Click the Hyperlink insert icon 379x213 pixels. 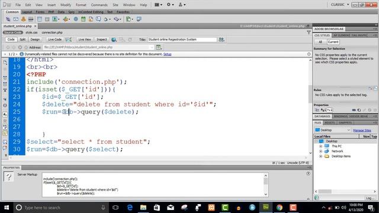pyautogui.click(x=8, y=19)
